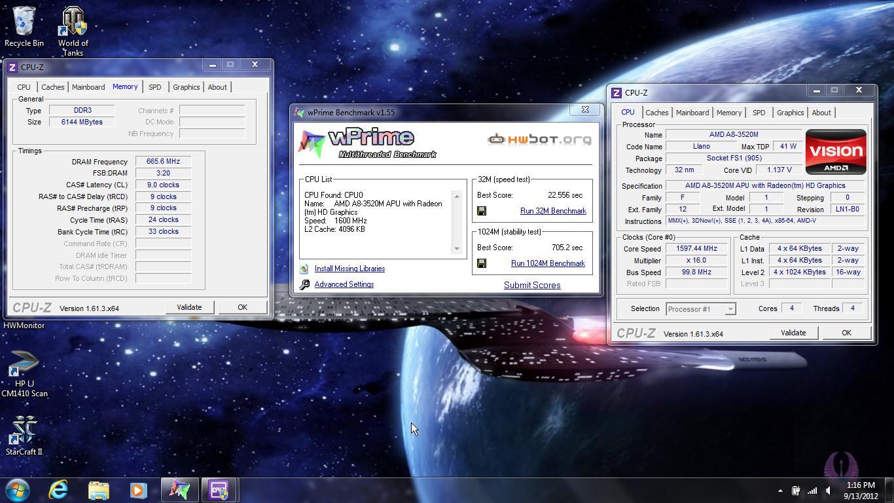The width and height of the screenshot is (894, 503).
Task: Click save icon beside Run 32M Benchmark
Action: coord(482,211)
